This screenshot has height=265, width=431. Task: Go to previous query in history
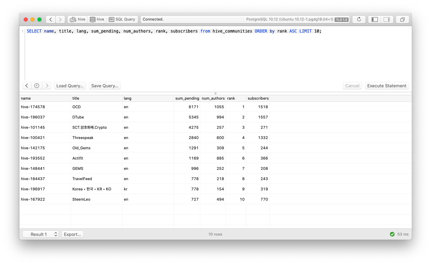(x=27, y=86)
